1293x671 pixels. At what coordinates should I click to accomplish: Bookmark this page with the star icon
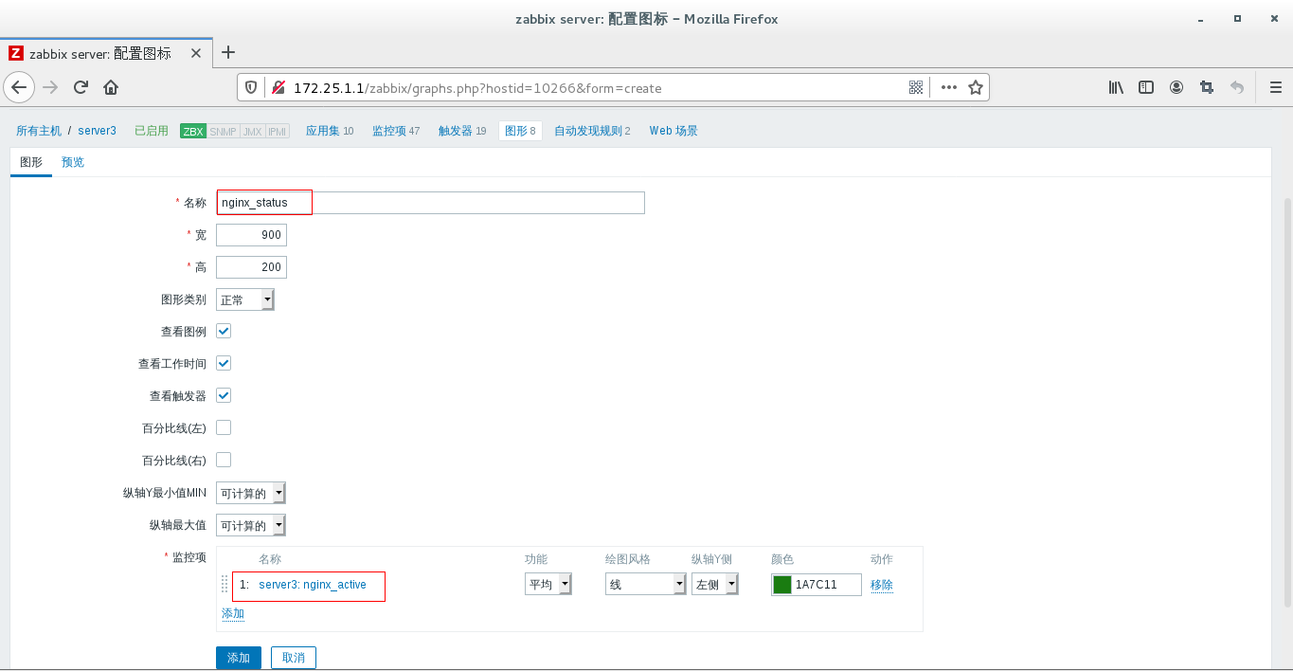976,87
